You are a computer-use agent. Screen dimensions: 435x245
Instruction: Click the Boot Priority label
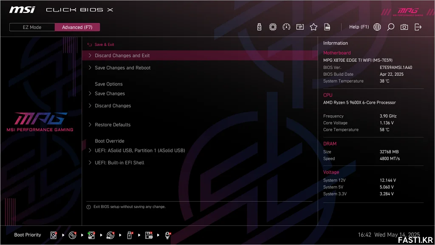[28, 235]
